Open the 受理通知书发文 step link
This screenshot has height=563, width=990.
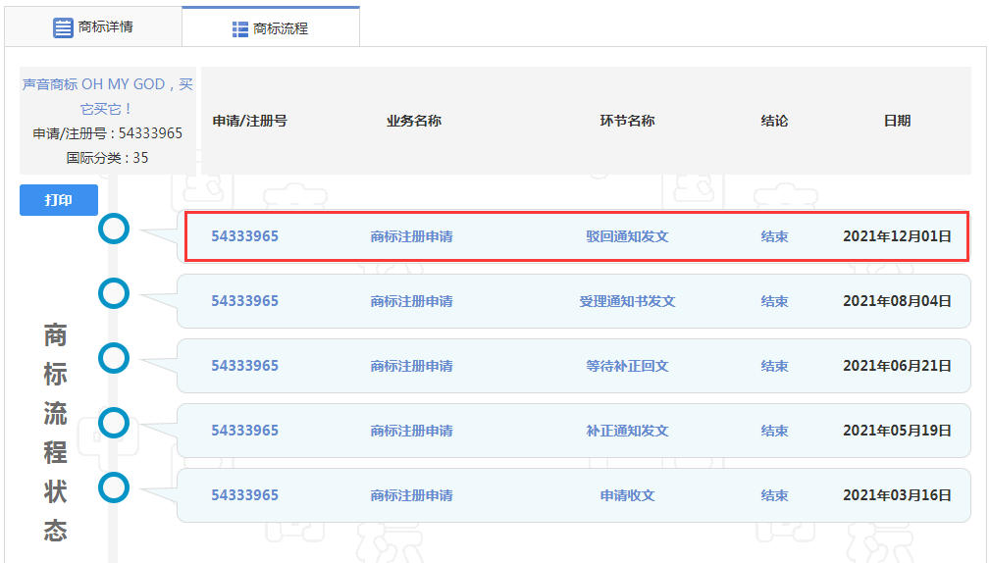click(627, 301)
